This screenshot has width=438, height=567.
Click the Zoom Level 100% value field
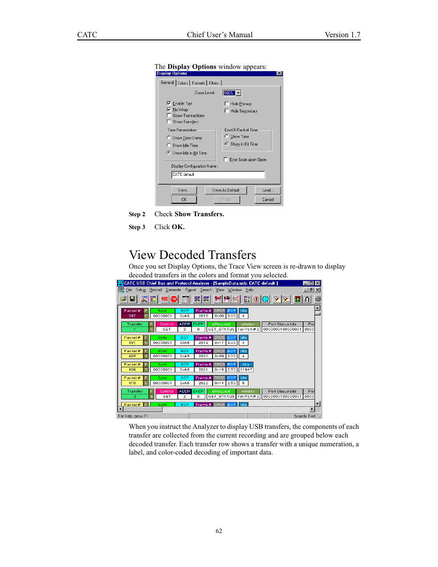pos(229,93)
